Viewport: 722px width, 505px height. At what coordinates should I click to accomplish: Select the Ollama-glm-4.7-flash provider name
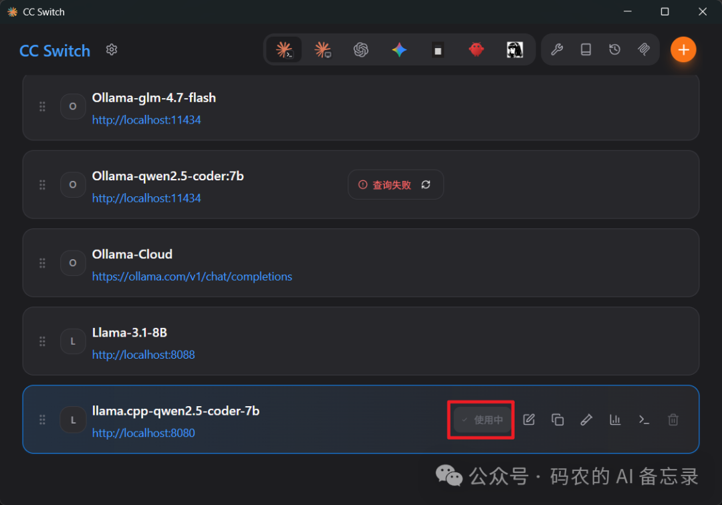(x=154, y=98)
